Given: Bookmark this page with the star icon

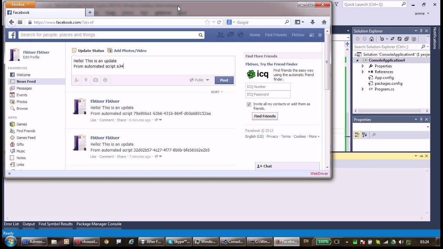Looking at the screenshot, I should tap(207, 22).
